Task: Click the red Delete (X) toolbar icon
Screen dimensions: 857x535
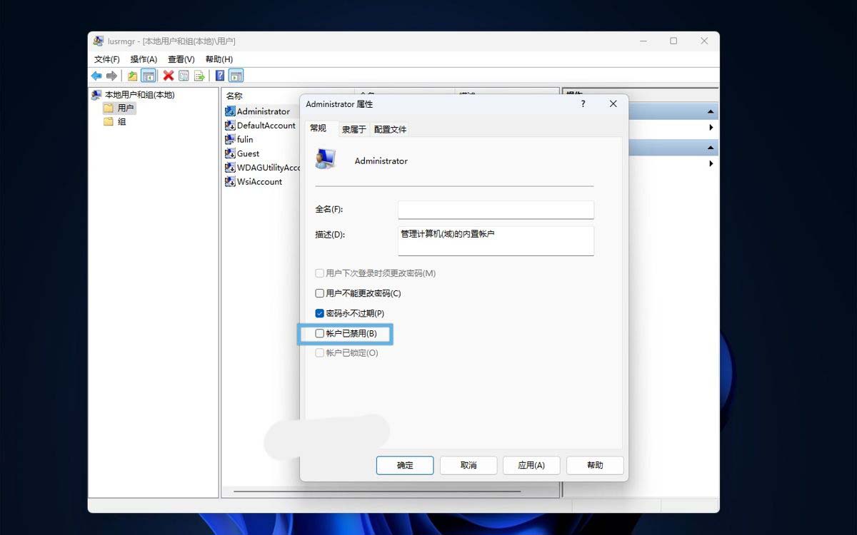Action: 168,75
